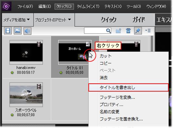
Task: Toggle the still image filter icon
Action: (x=18, y=31)
